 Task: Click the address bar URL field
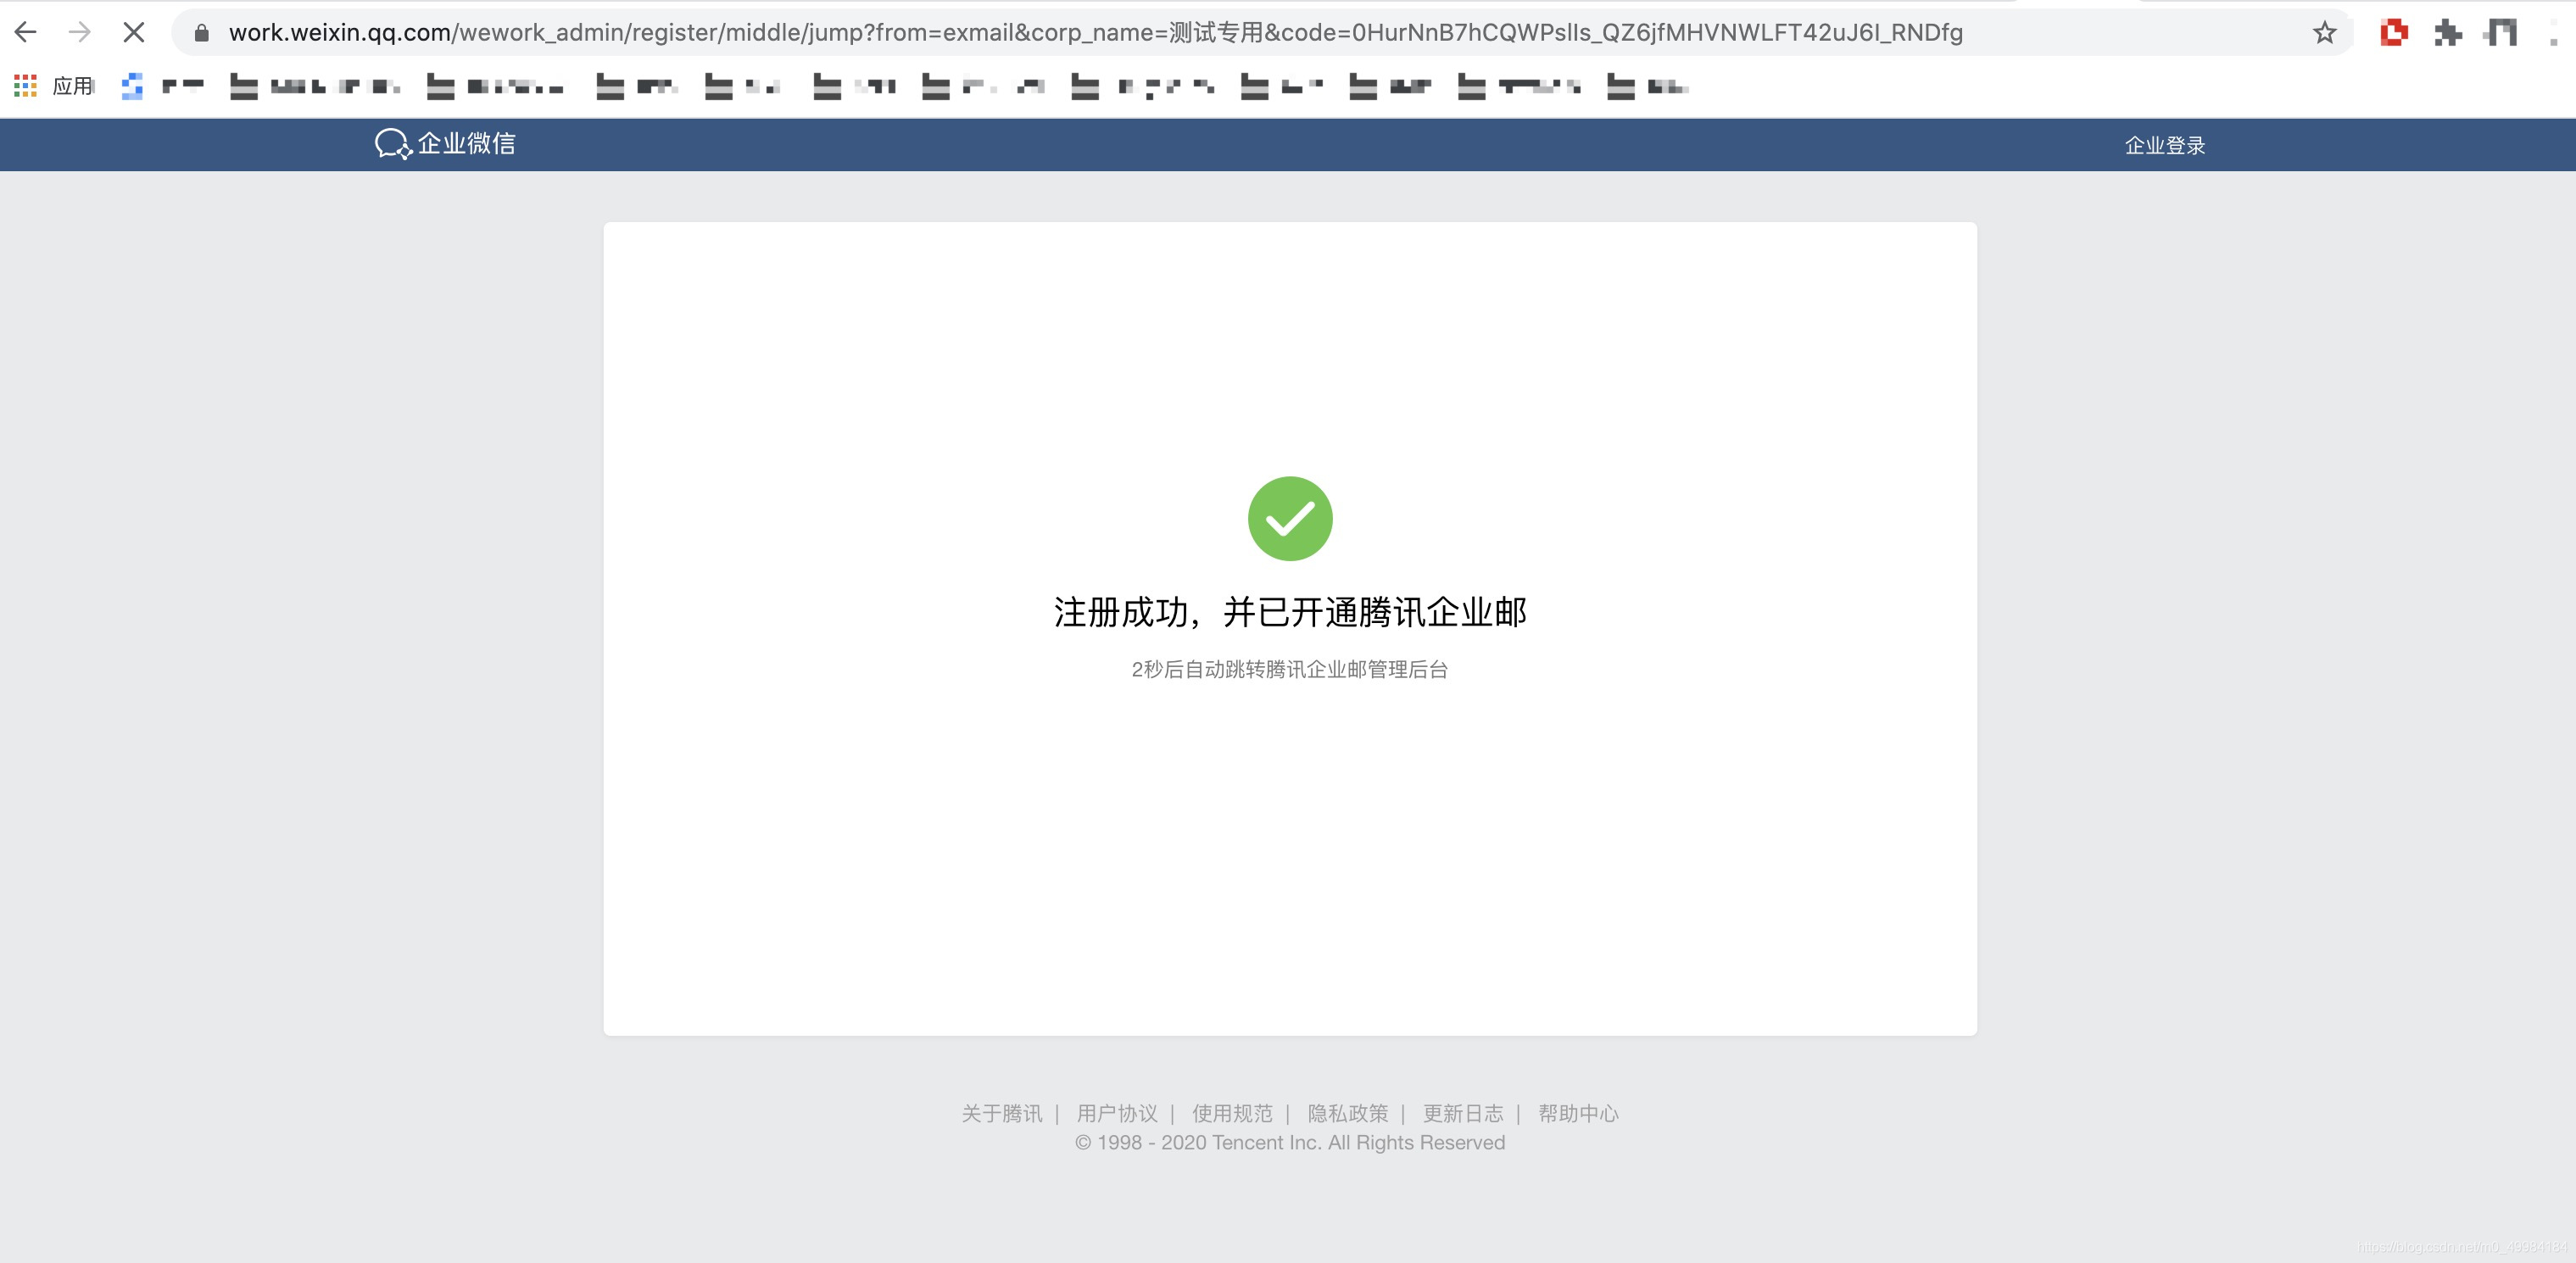coord(1095,33)
